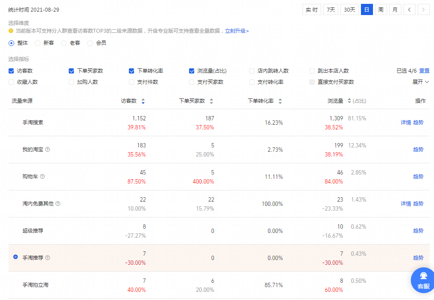Viewport: 434px width, 300px height.
Task: Enable the 店内跳转人数 metric
Action: [x=252, y=70]
